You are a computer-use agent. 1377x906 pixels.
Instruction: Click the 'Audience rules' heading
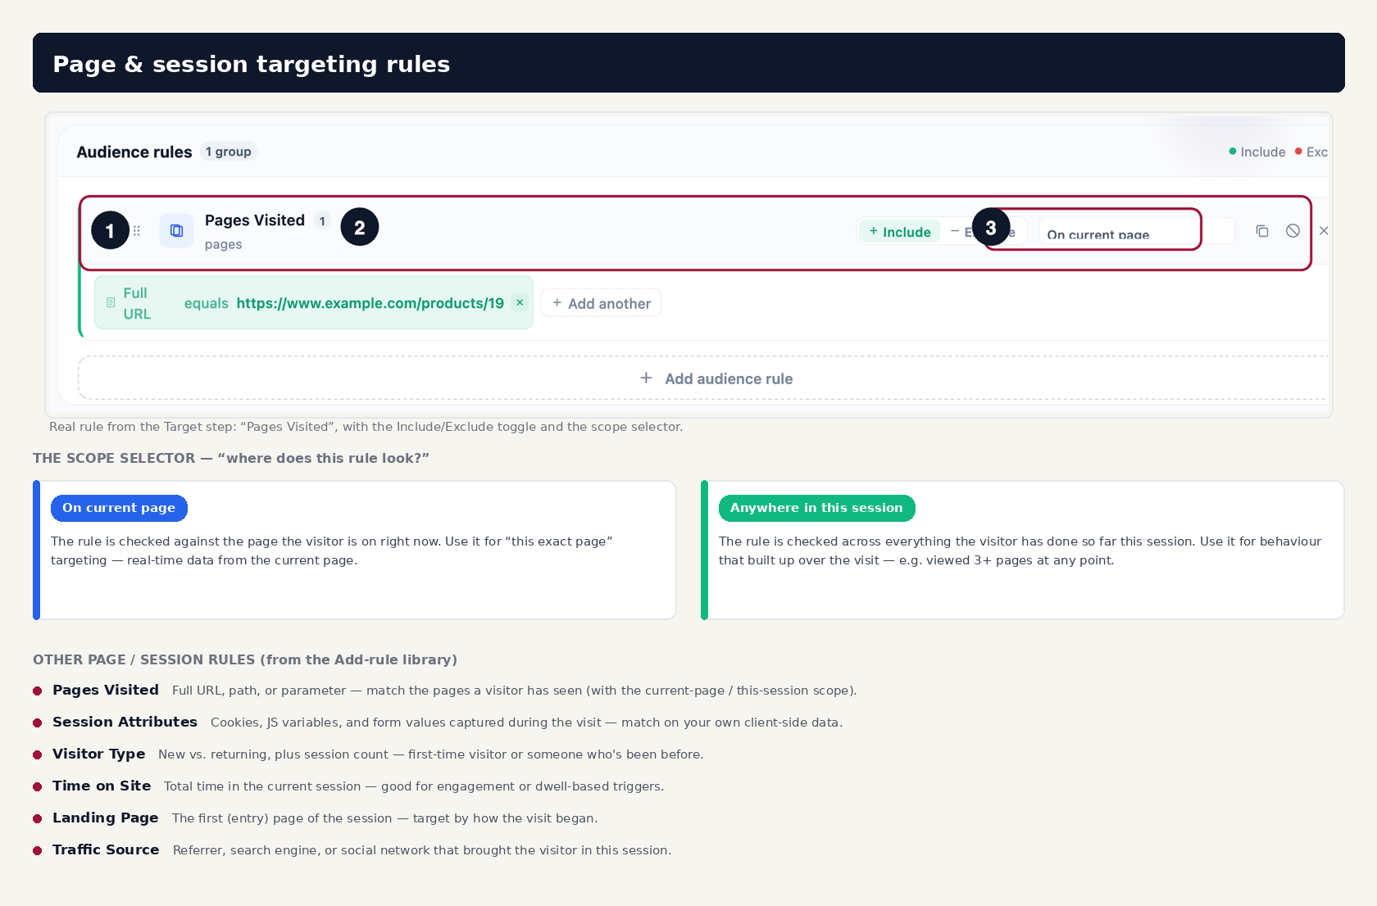pyautogui.click(x=134, y=152)
